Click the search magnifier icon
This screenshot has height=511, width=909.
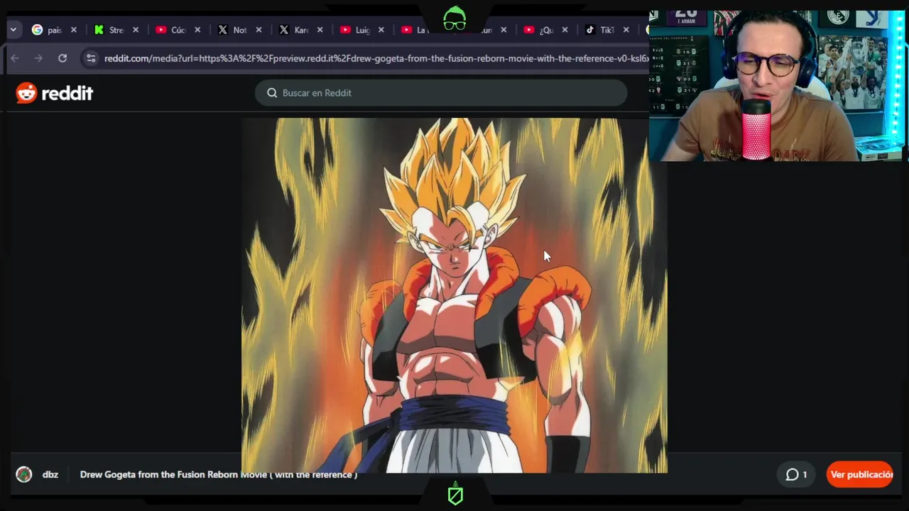272,93
